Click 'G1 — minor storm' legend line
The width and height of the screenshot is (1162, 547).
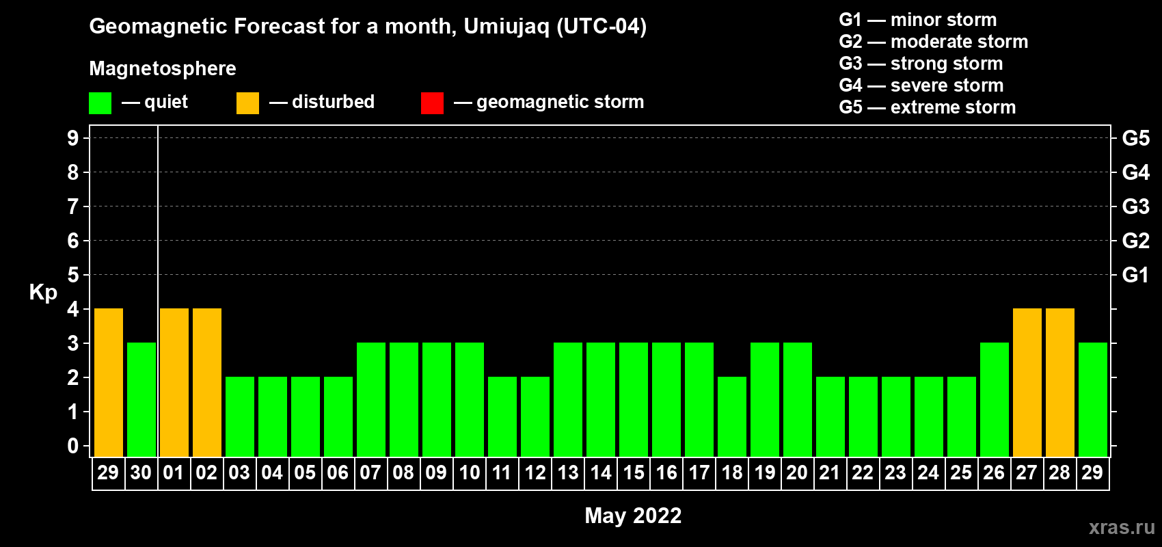pyautogui.click(x=918, y=20)
